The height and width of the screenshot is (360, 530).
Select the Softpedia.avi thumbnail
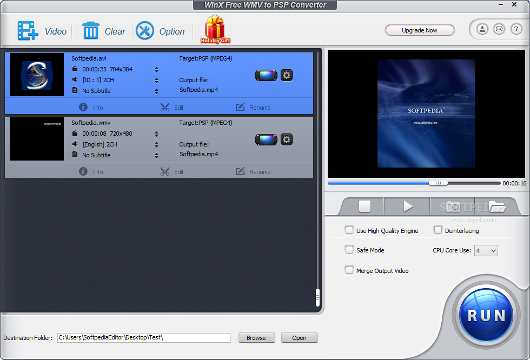(37, 75)
